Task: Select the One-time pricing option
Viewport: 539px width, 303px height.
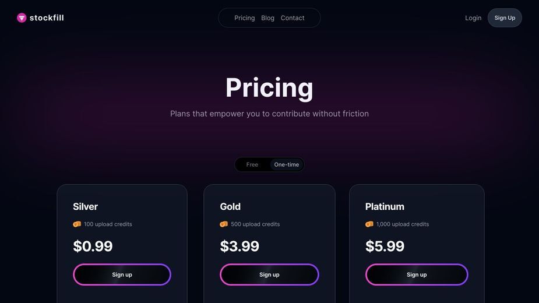Action: 286,165
